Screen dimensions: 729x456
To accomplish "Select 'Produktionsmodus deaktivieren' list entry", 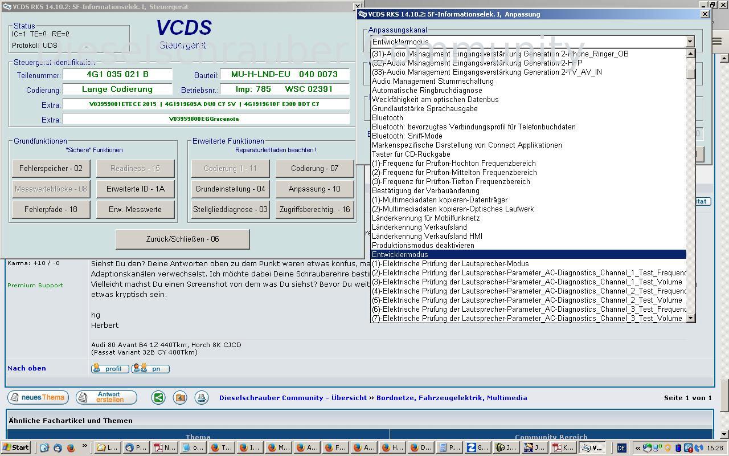I will pyautogui.click(x=529, y=245).
